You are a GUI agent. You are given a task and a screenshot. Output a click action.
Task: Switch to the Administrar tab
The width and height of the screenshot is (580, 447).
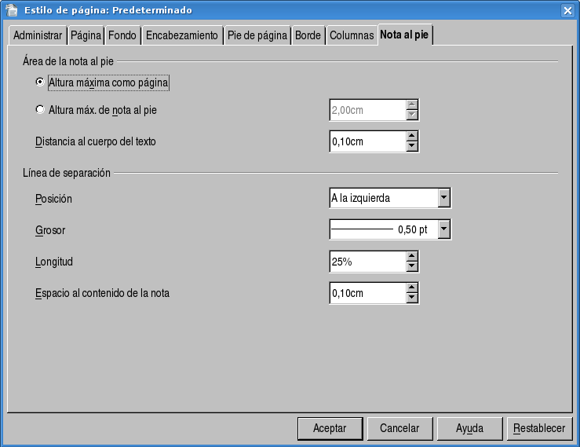point(38,36)
